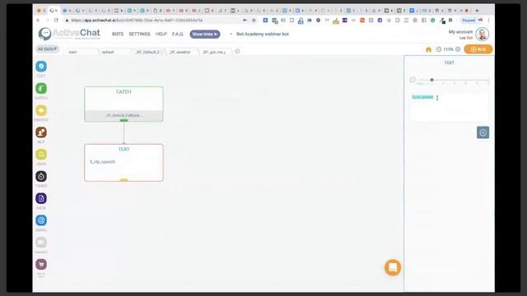Image resolution: width=527 pixels, height=296 pixels.
Task: Click the Show hints button
Action: coord(205,34)
